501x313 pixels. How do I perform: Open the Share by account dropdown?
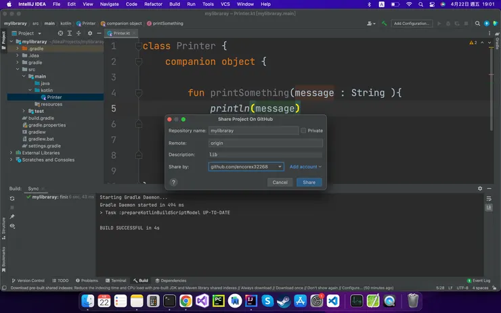tap(246, 166)
